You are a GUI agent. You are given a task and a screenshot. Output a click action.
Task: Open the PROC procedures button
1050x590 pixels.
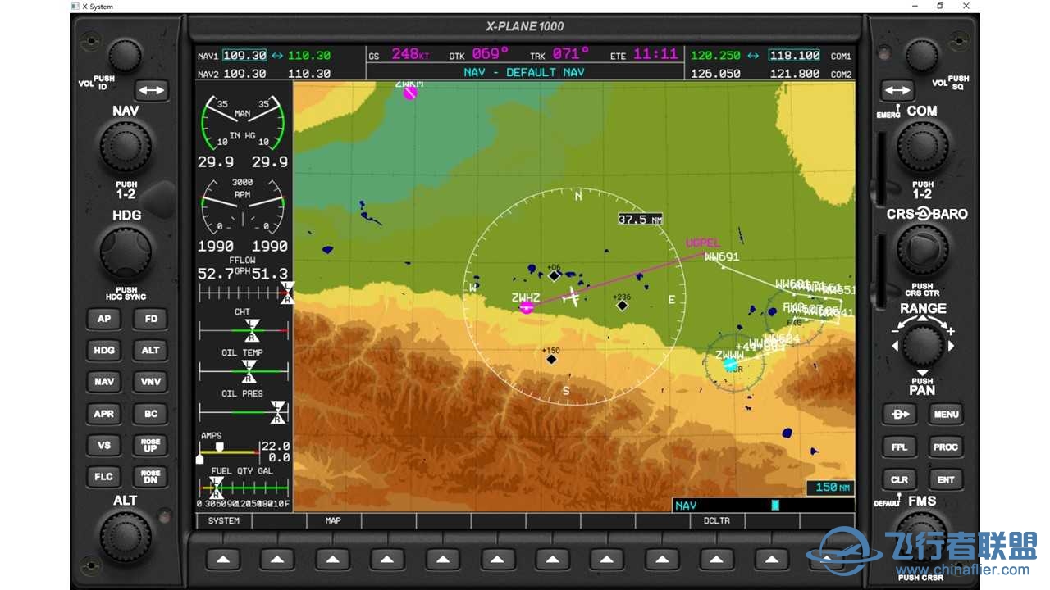[946, 447]
